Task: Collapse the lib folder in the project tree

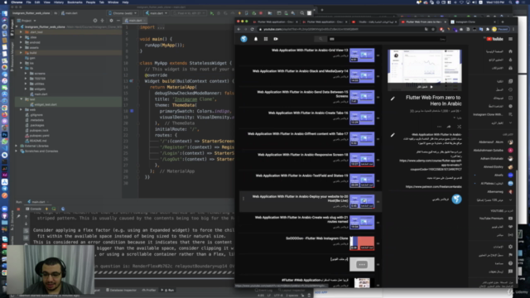Action: 22,68
